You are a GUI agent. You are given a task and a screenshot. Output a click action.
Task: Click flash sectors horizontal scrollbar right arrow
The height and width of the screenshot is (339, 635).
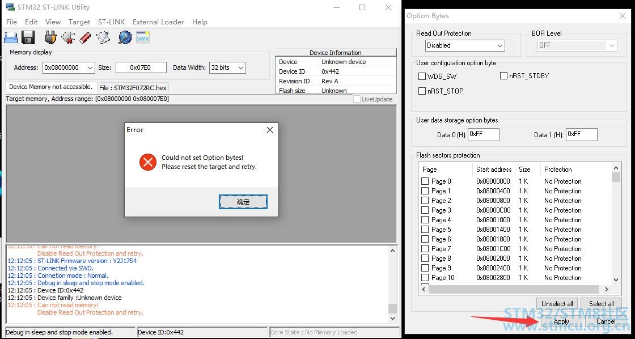tap(606, 289)
